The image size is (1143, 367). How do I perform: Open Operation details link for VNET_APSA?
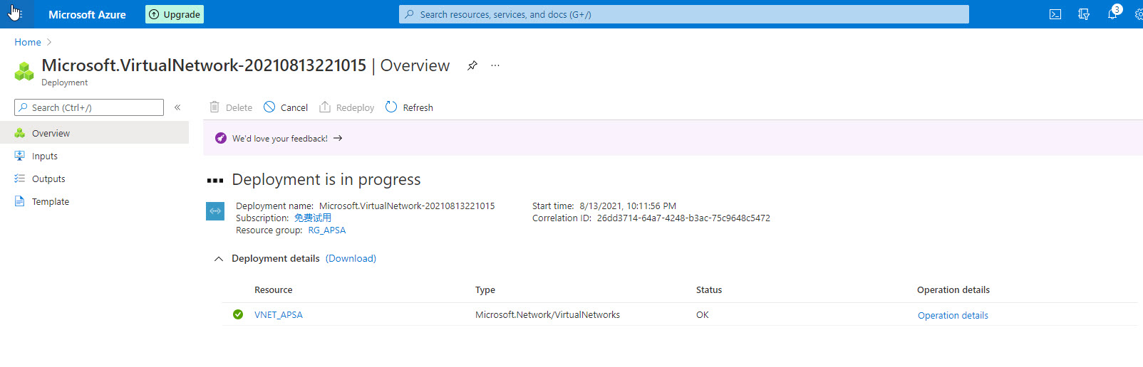[x=953, y=315]
